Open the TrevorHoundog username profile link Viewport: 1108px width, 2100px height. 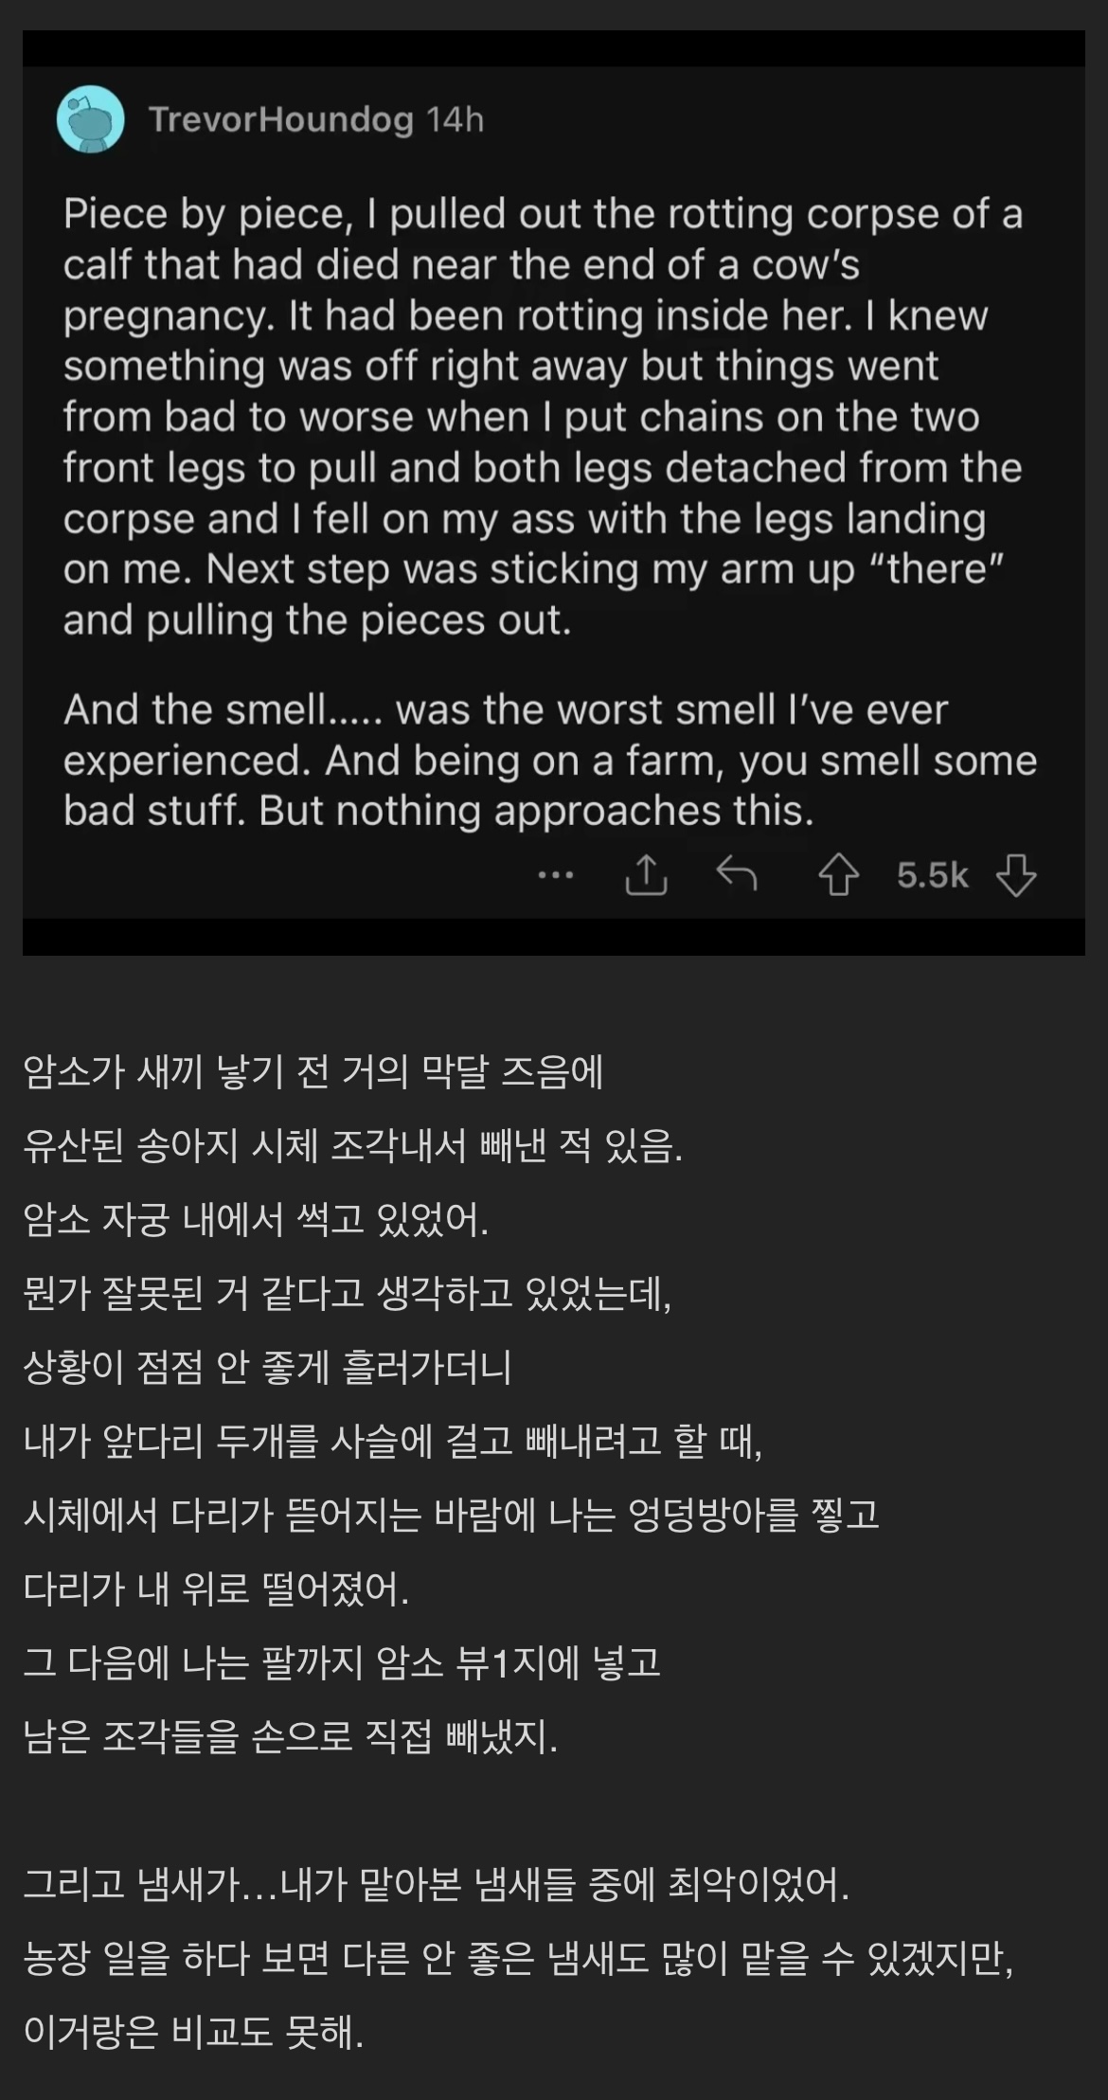pos(281,120)
